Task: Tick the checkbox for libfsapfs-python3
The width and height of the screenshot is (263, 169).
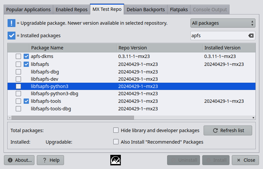Action: [x=18, y=86]
